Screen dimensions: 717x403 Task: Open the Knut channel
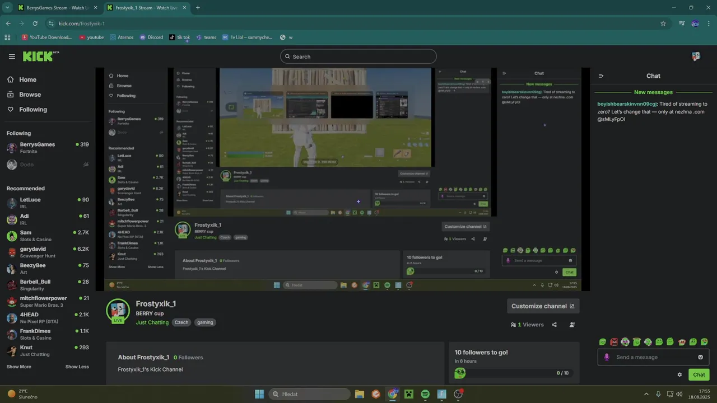pyautogui.click(x=48, y=350)
